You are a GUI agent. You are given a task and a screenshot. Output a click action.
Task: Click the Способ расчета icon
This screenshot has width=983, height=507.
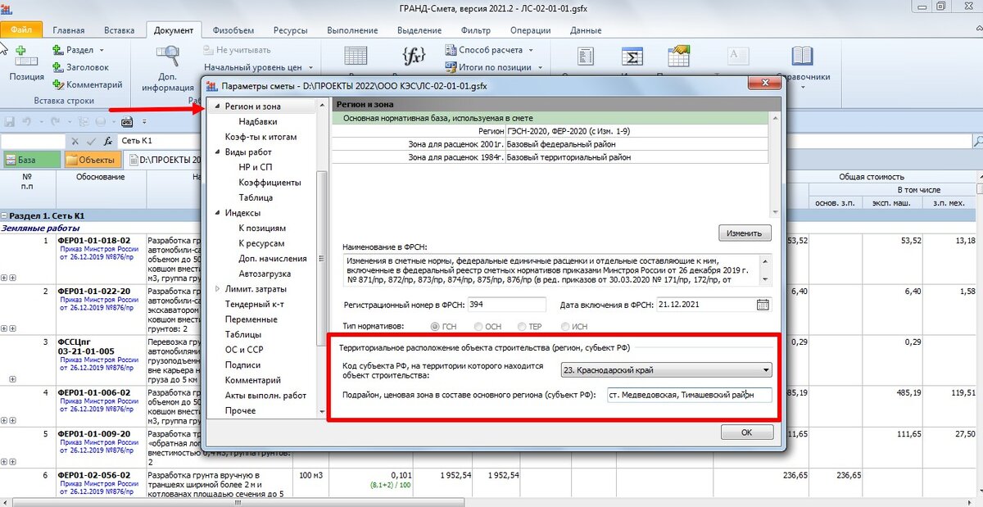pyautogui.click(x=451, y=50)
